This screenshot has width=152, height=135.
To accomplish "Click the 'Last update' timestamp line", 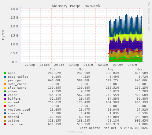I will tap(114, 128).
